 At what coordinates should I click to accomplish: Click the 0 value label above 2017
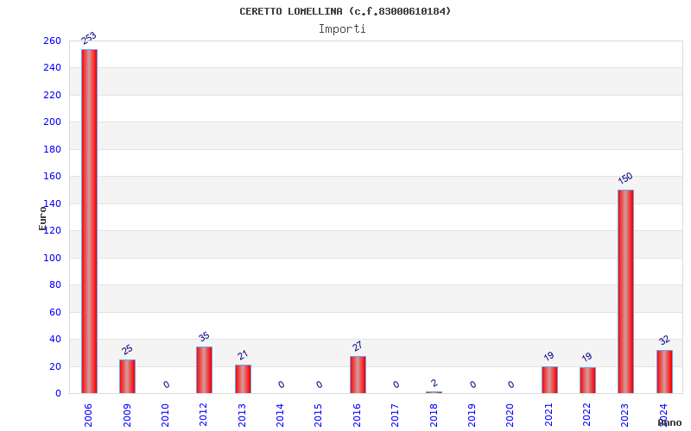[x=396, y=384]
